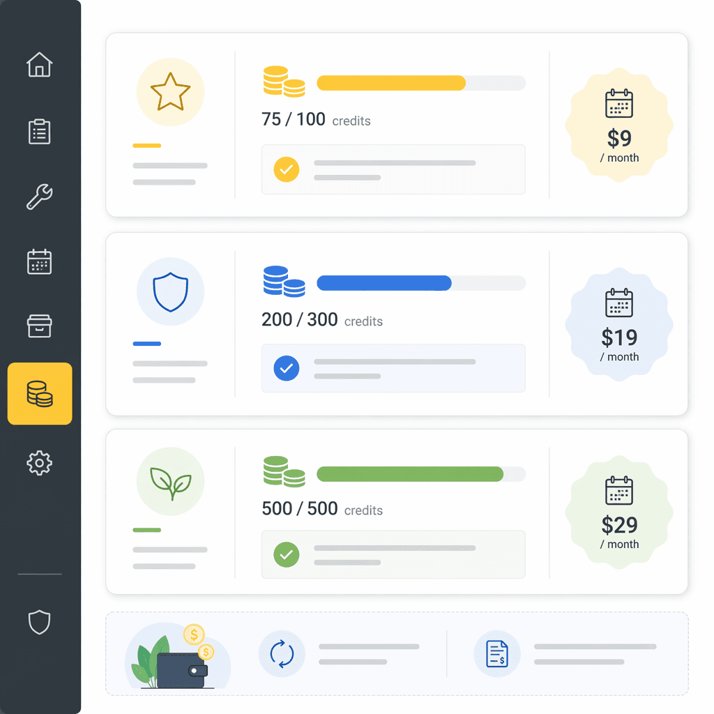Toggle the green checkmark in third plan
The image size is (714, 714).
287,554
